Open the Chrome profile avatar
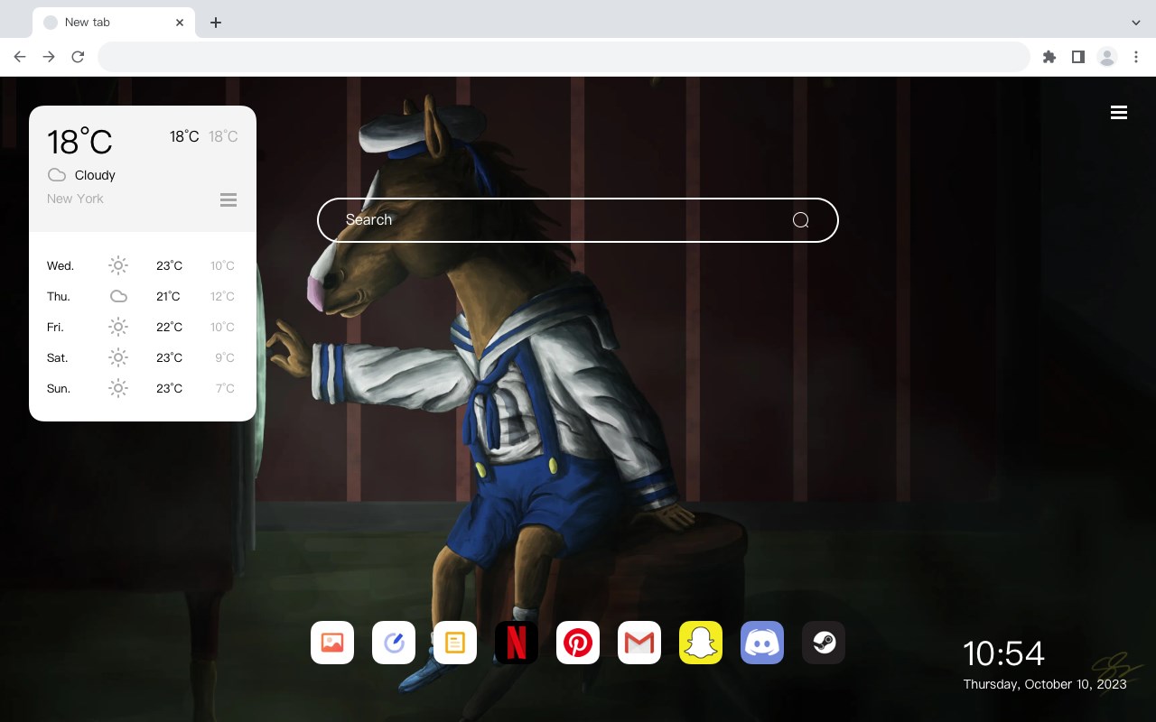The height and width of the screenshot is (722, 1156). pyautogui.click(x=1107, y=57)
